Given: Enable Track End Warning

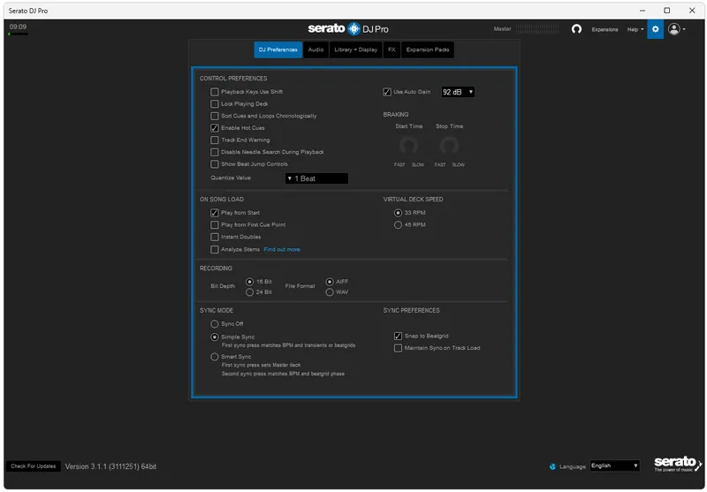Looking at the screenshot, I should 215,140.
